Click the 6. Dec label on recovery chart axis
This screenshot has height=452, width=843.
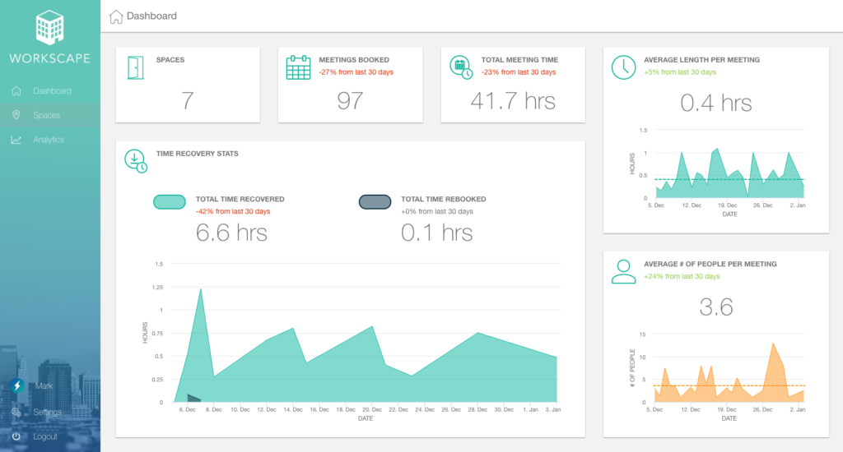[x=187, y=409]
